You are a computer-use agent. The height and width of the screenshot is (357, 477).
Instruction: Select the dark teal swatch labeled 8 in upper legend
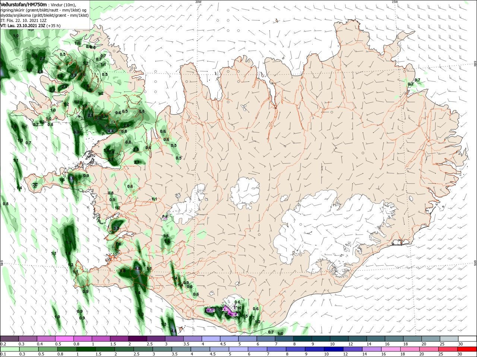(302, 338)
